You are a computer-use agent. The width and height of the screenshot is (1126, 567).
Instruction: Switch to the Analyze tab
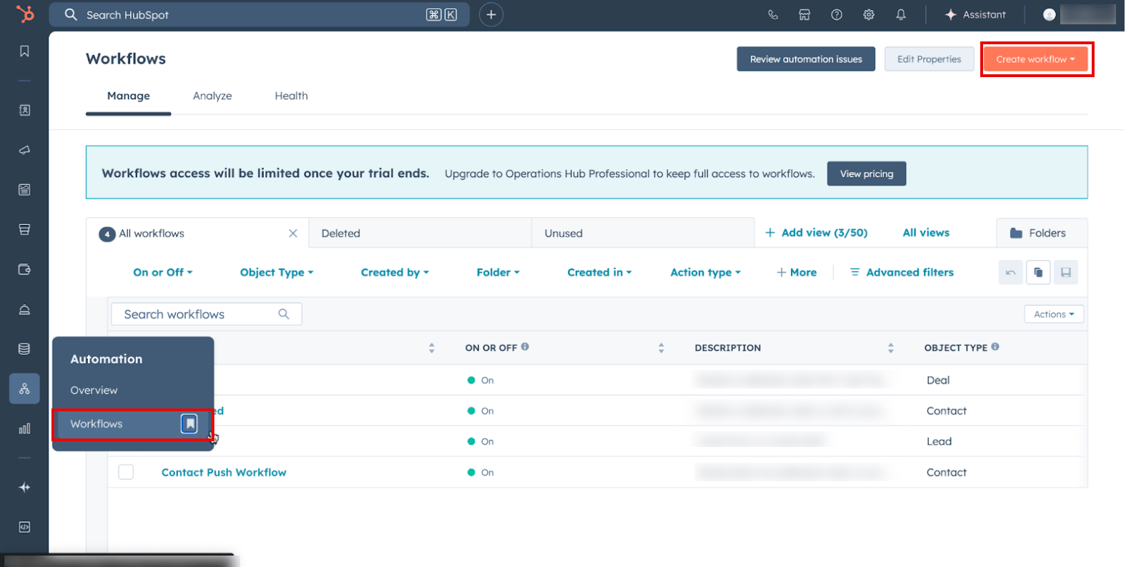212,96
